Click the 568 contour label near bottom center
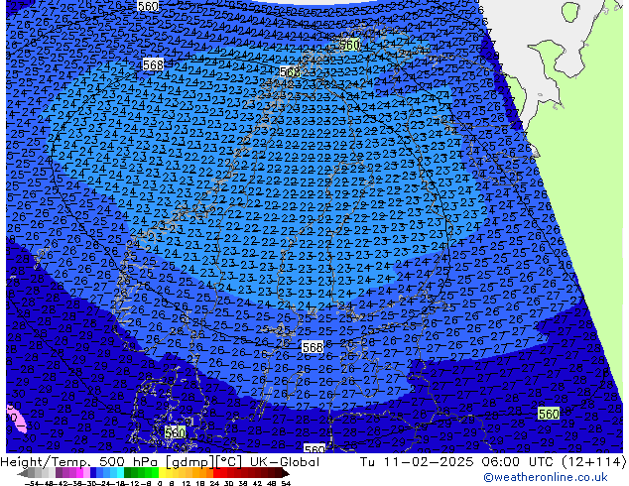Image resolution: width=629 pixels, height=486 pixels. [x=313, y=347]
